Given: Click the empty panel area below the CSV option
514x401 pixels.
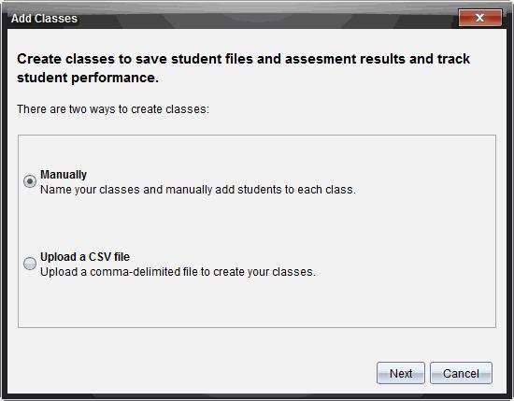Looking at the screenshot, I should pyautogui.click(x=257, y=303).
